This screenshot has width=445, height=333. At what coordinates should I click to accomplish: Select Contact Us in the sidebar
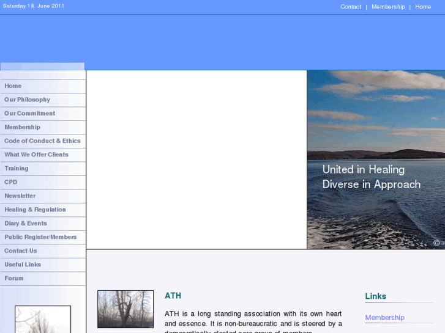43,251
